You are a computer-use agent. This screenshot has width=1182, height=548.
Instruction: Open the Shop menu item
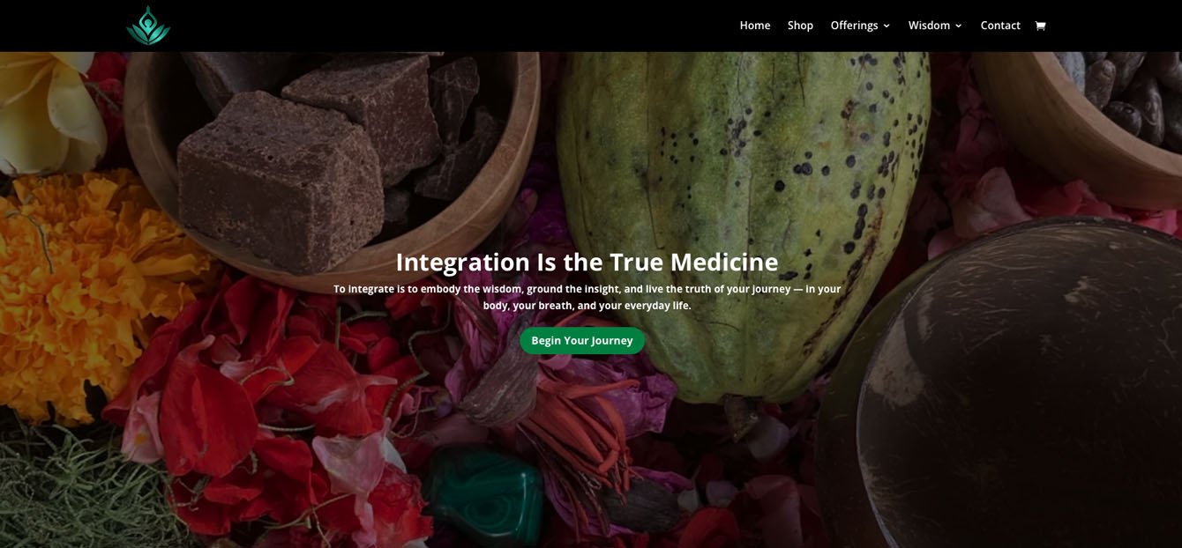tap(800, 26)
